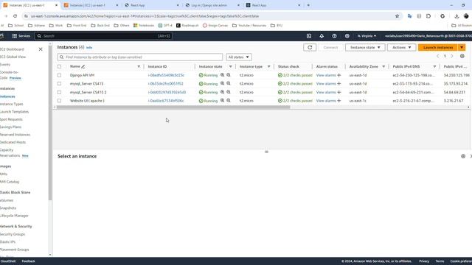
Task: Open a new browser tab
Action: pos(308,5)
